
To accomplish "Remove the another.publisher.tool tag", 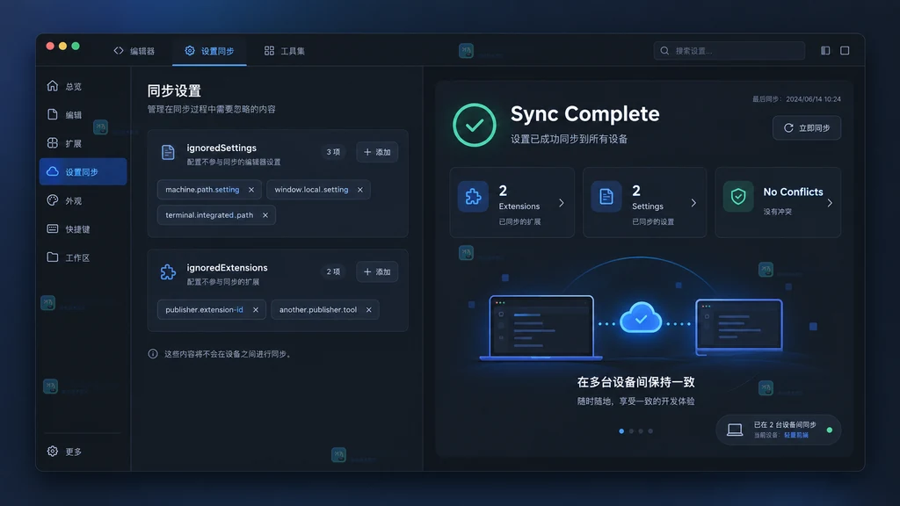I will 368,310.
